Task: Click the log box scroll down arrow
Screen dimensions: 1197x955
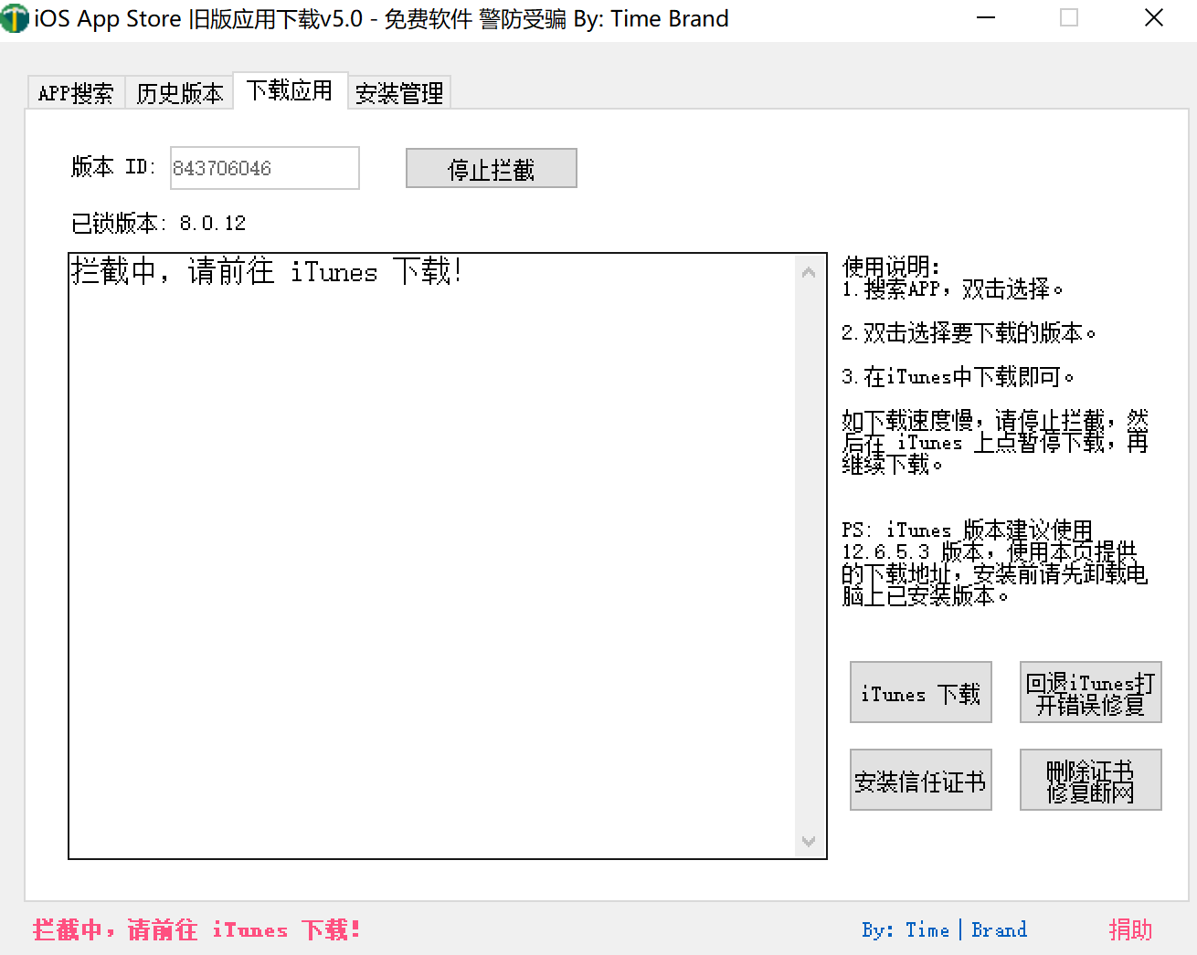Action: [808, 841]
